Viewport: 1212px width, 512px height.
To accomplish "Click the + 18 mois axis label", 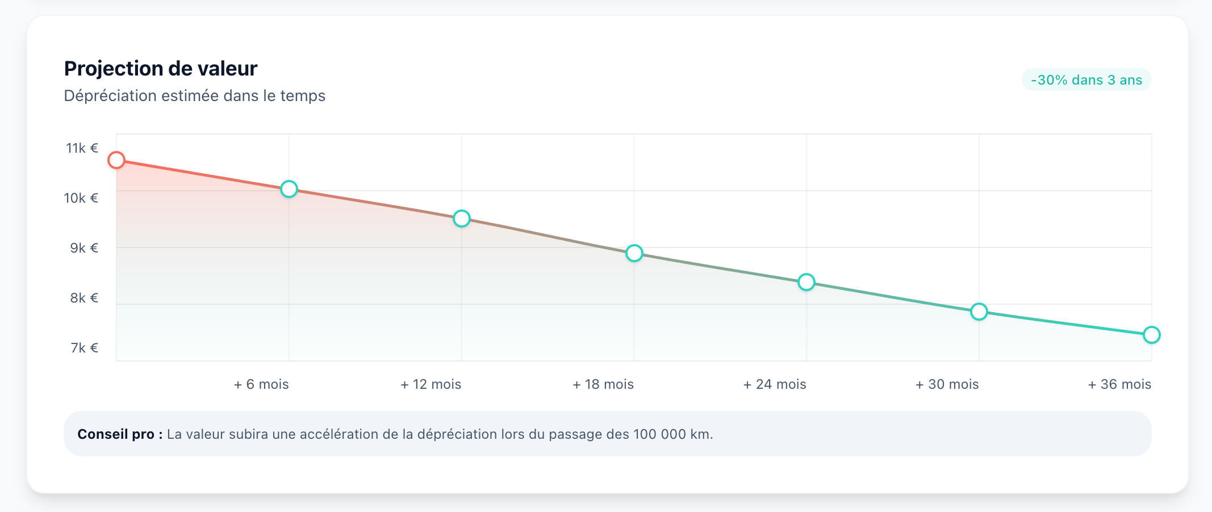I will (603, 384).
